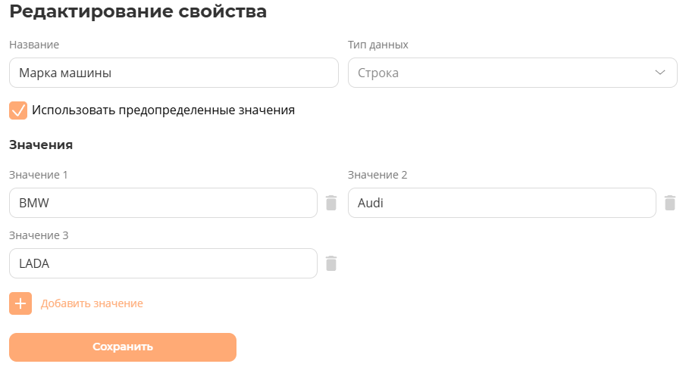Click the 'Редактирование свойства' heading
Viewport: 689px width, 367px height.
[x=138, y=12]
